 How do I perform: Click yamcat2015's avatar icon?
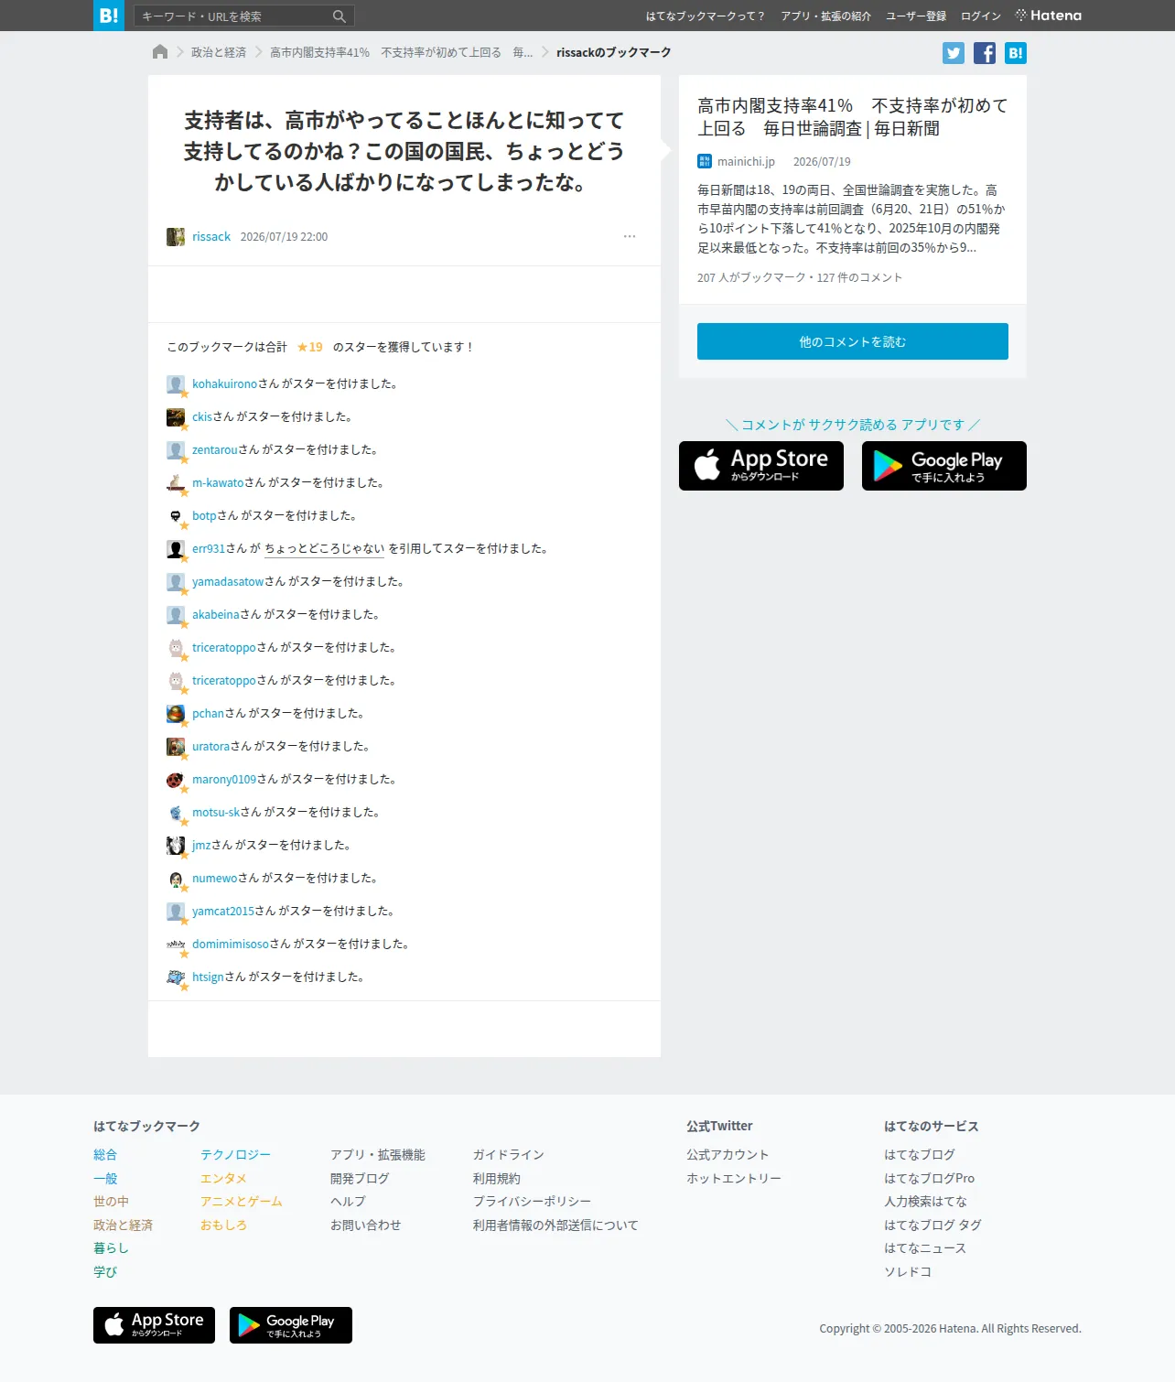click(x=176, y=912)
